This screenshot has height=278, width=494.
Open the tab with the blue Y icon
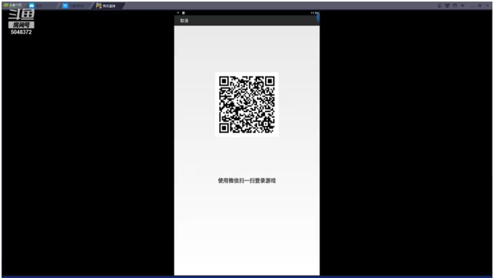[76, 6]
